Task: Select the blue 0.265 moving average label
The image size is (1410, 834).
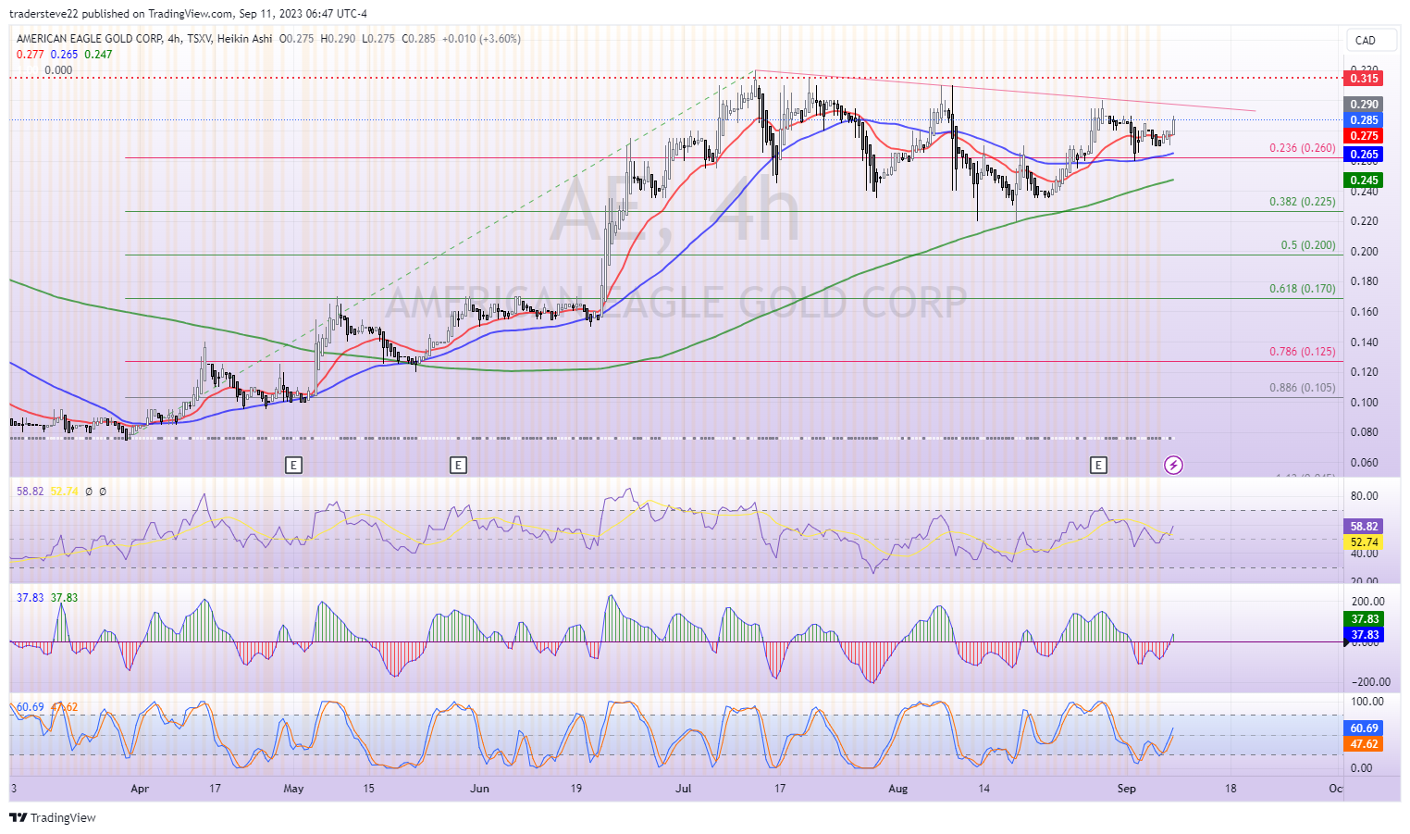Action: coord(1364,155)
